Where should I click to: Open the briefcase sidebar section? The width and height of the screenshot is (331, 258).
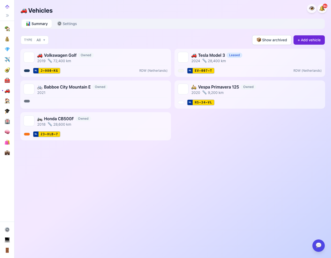(x=7, y=152)
